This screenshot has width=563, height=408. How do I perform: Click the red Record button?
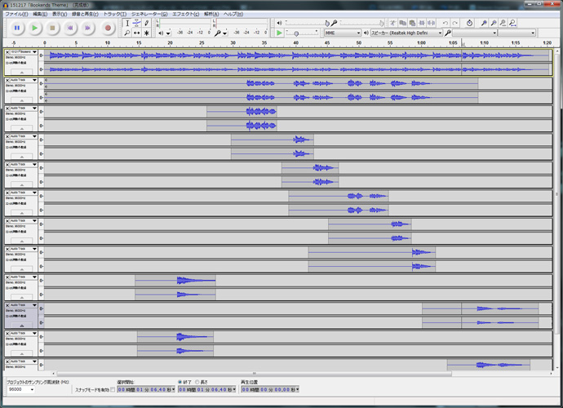click(x=108, y=28)
